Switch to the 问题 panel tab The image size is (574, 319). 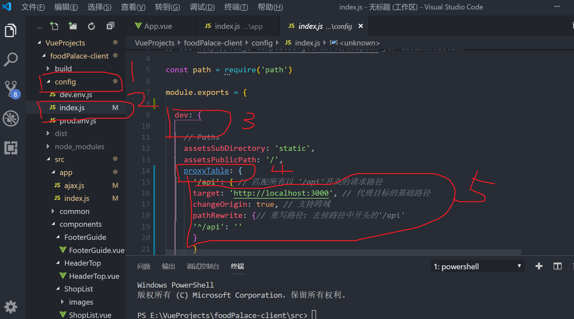coord(144,266)
